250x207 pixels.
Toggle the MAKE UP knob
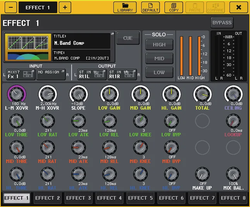point(202,174)
